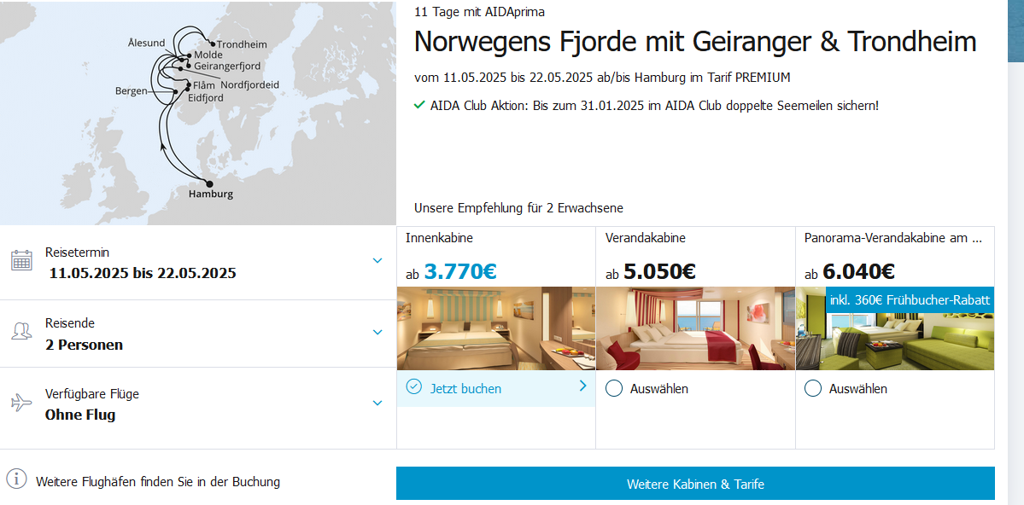The image size is (1024, 505).
Task: Click the vertical scrollbar on the right edge
Action: [1016, 256]
